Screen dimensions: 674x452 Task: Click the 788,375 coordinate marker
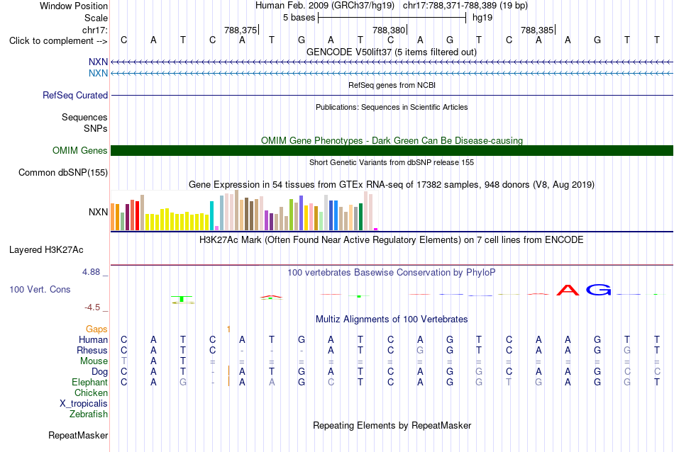pyautogui.click(x=241, y=30)
